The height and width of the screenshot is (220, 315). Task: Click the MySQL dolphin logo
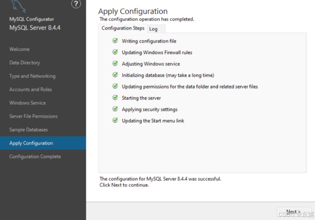click(x=18, y=6)
